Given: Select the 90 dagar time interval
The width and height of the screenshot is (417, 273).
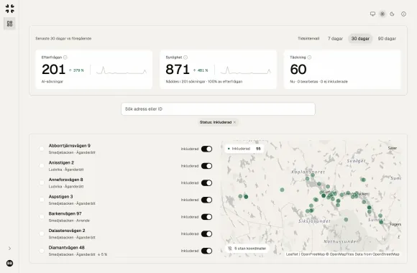Looking at the screenshot, I should pos(387,39).
